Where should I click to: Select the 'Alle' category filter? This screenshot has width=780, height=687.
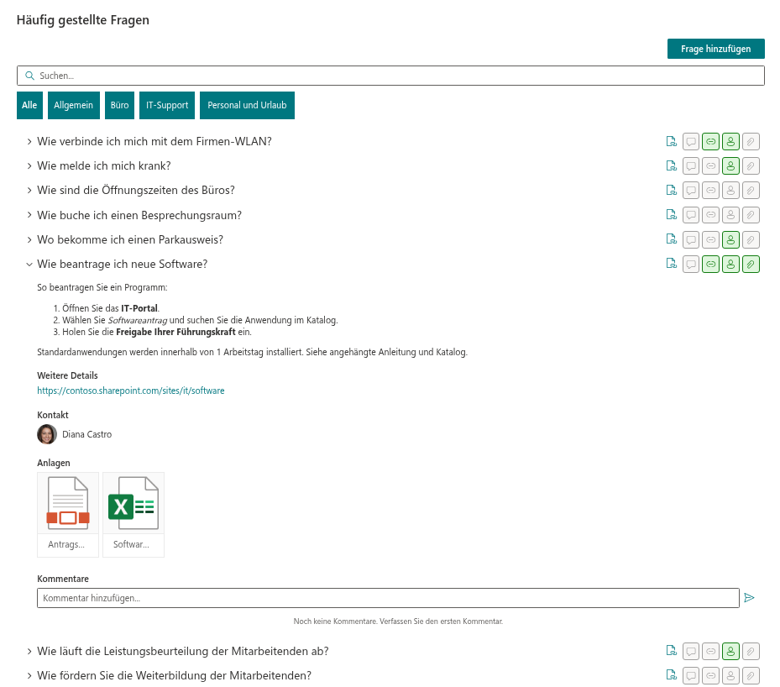(x=29, y=106)
